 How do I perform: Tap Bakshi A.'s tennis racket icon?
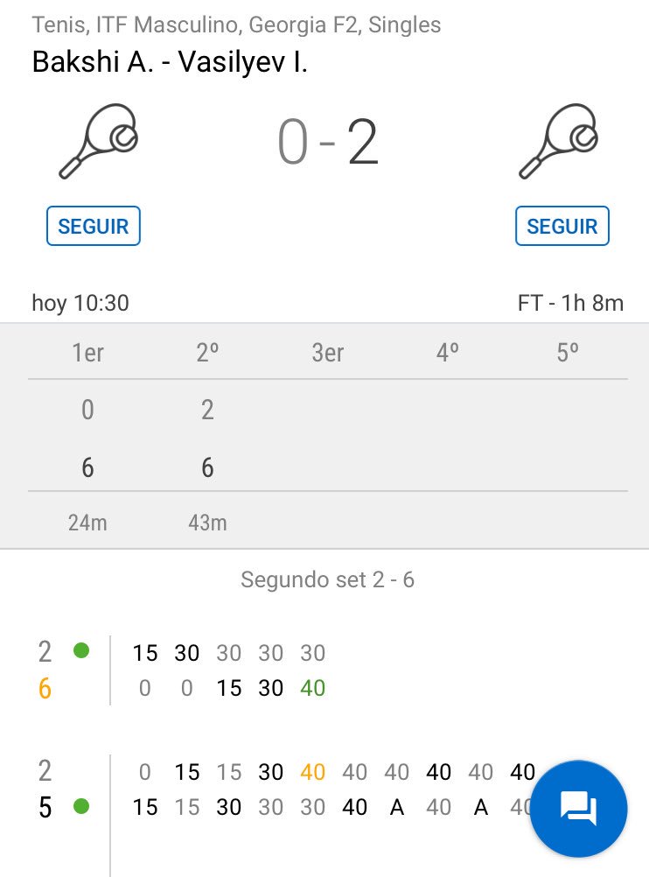click(x=98, y=141)
